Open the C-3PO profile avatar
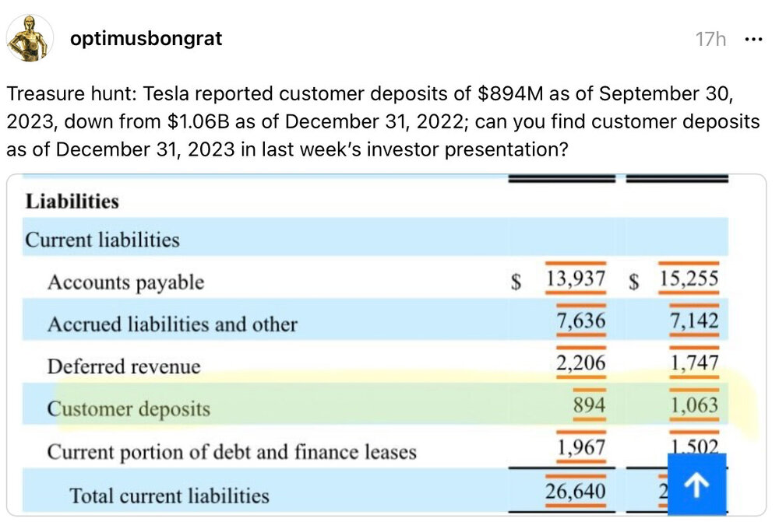 pos(30,38)
